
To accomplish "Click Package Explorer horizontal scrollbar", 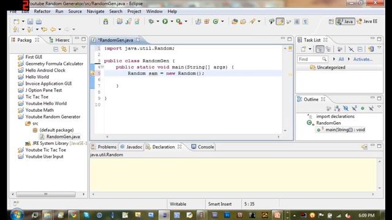I will click(46, 194).
